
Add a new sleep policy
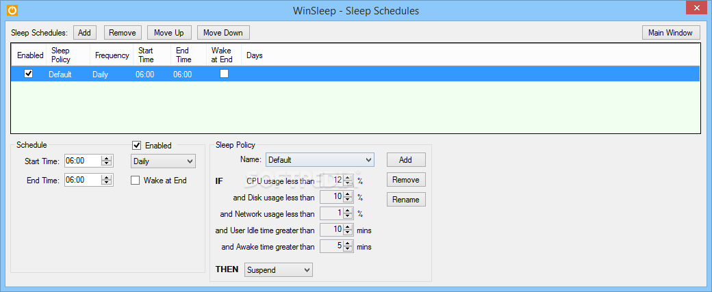tap(406, 159)
